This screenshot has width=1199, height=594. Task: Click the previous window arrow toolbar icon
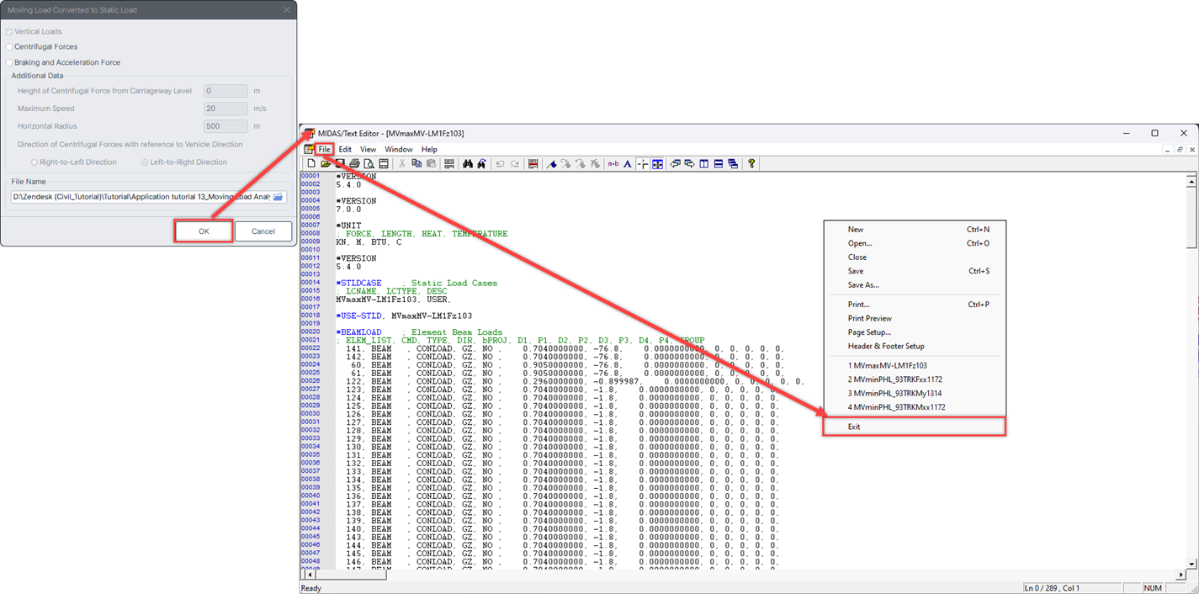tap(676, 164)
